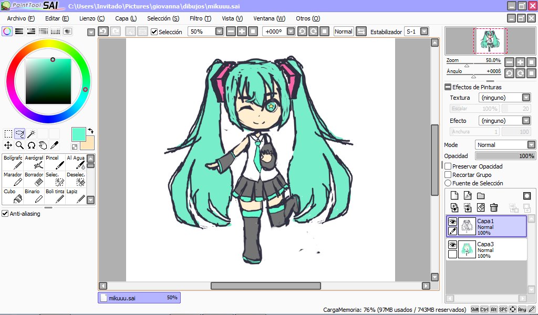This screenshot has width=538, height=315.
Task: Click the toolbar zoom-out minus button
Action: pos(231,31)
